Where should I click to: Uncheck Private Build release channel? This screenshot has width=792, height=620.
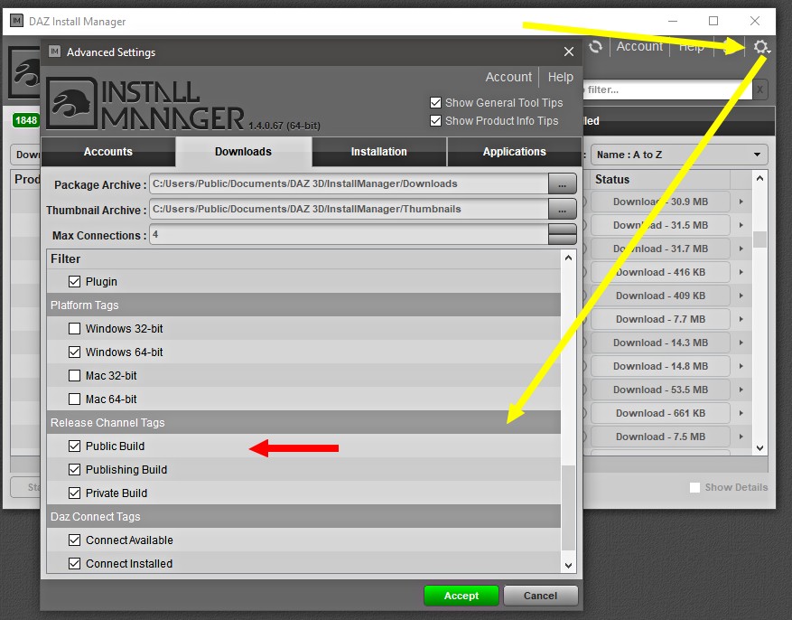74,493
